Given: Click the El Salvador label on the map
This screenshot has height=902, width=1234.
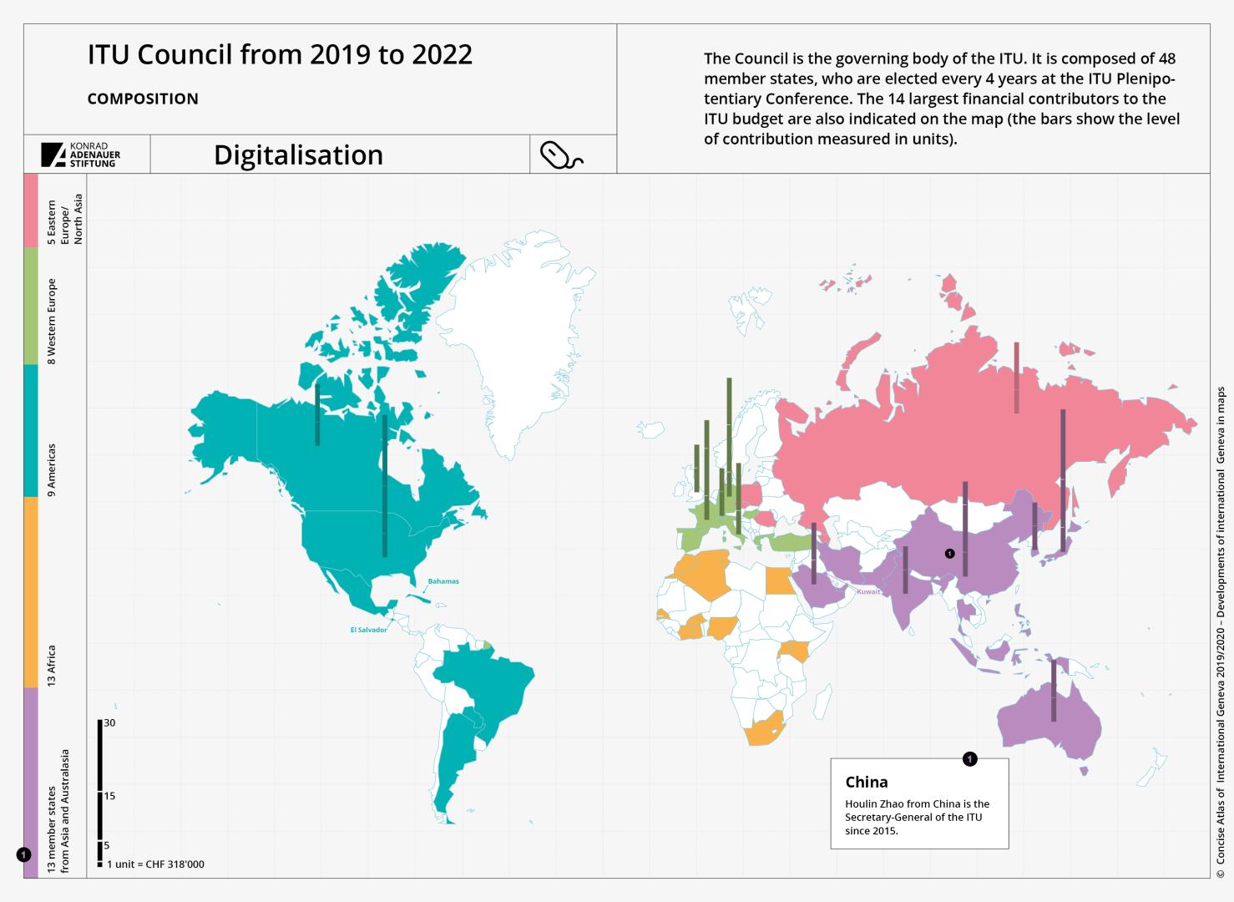Looking at the screenshot, I should pyautogui.click(x=368, y=630).
